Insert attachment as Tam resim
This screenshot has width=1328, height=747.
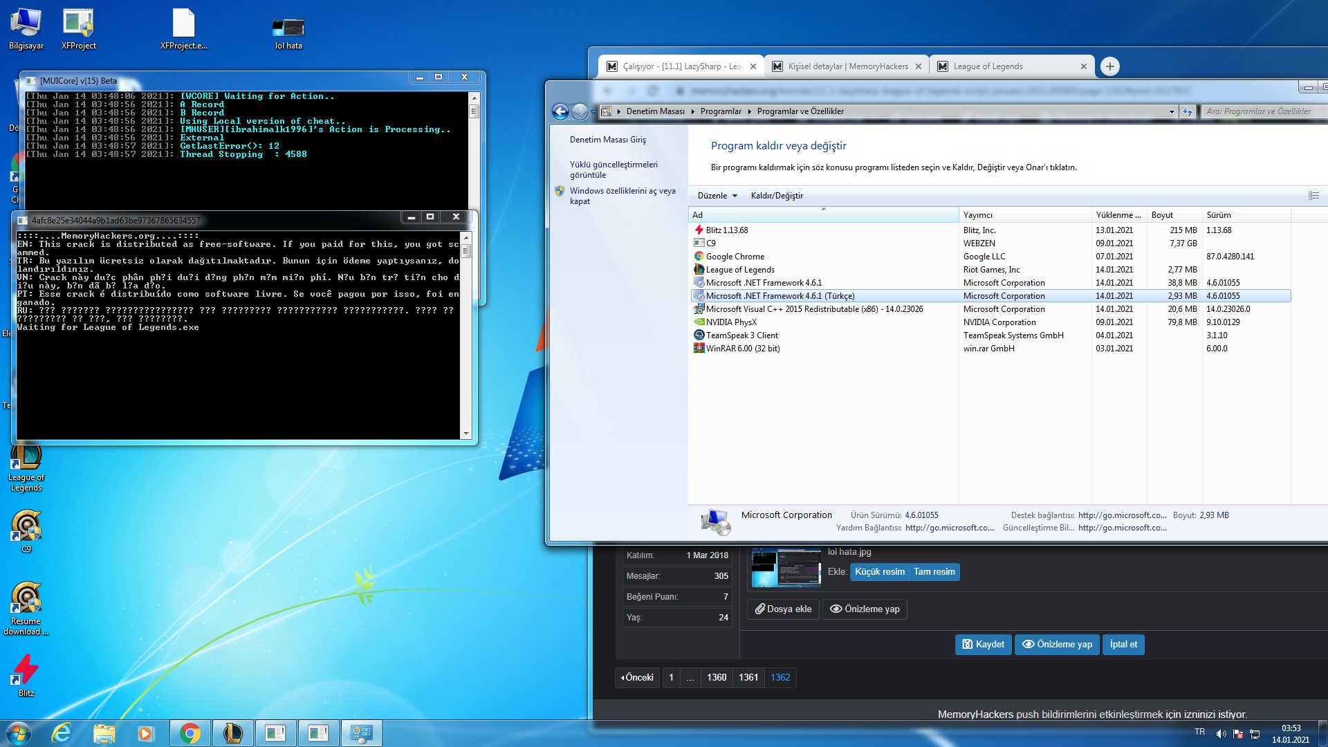(934, 572)
